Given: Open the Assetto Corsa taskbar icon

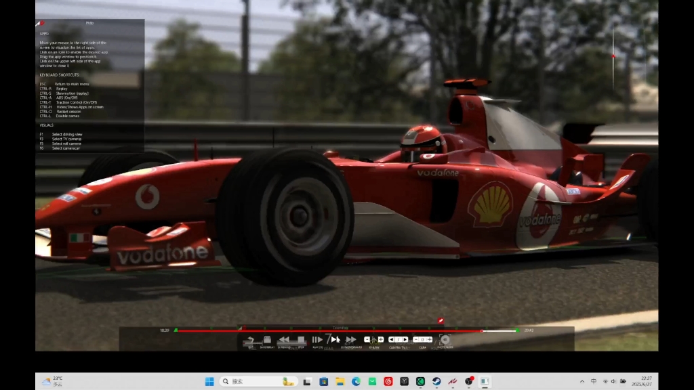Looking at the screenshot, I should pos(452,381).
